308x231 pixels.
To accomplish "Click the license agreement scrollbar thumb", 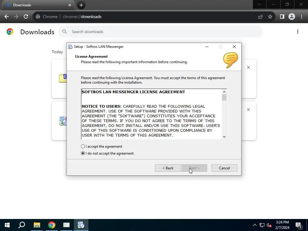I will [224, 97].
